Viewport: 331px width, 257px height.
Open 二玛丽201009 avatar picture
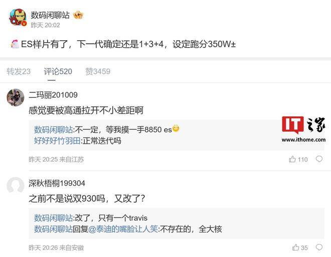15,97
